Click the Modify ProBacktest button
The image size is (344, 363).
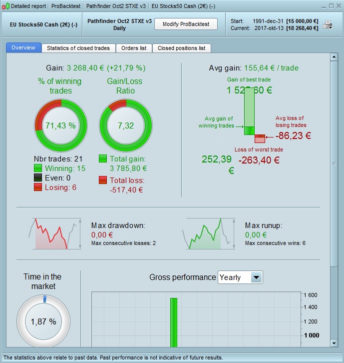click(186, 24)
